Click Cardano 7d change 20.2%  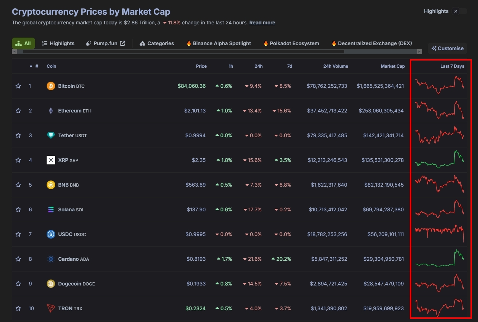(281, 259)
